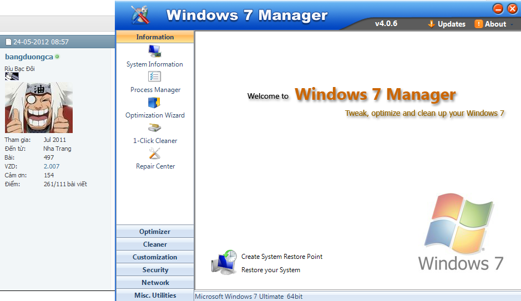Open the Security category
The height and width of the screenshot is (301, 521).
(x=155, y=270)
